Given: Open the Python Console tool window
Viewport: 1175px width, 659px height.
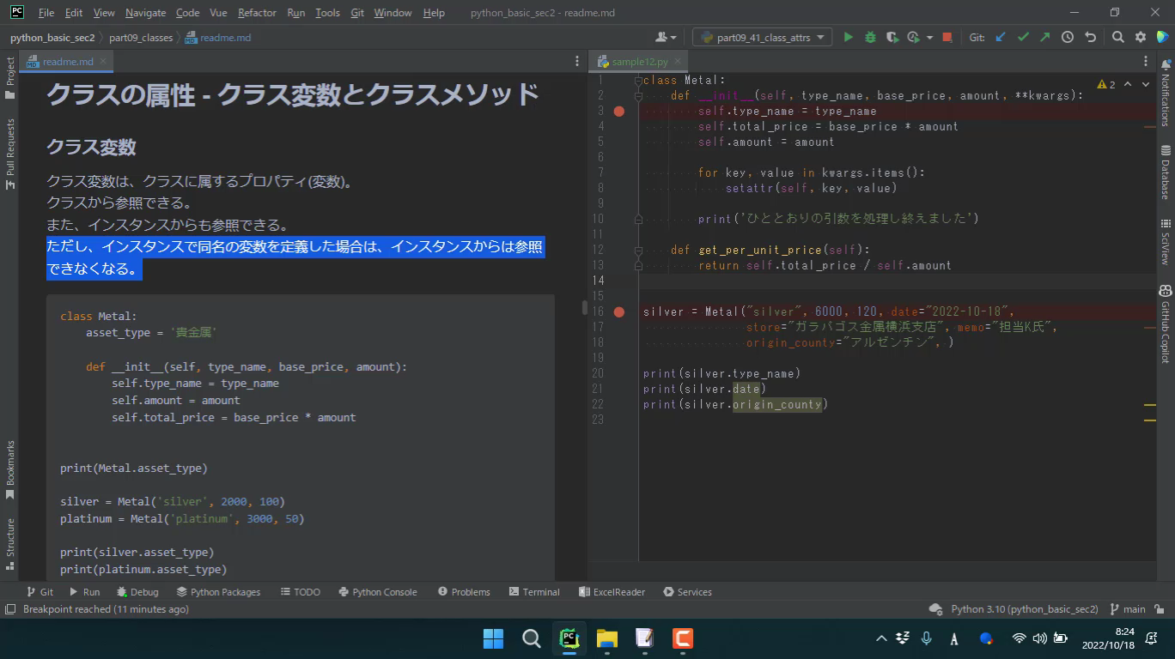Looking at the screenshot, I should coord(378,592).
